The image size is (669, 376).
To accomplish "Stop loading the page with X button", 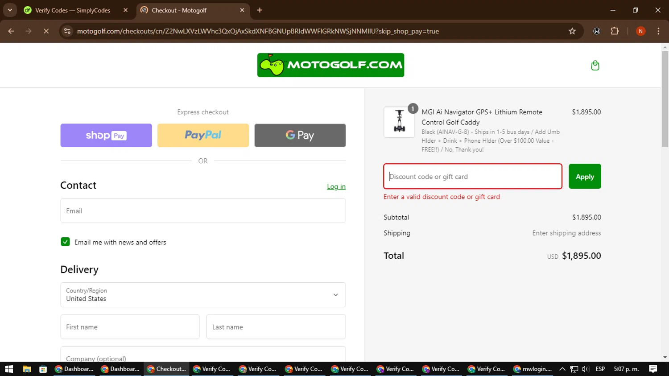I will 46,31.
